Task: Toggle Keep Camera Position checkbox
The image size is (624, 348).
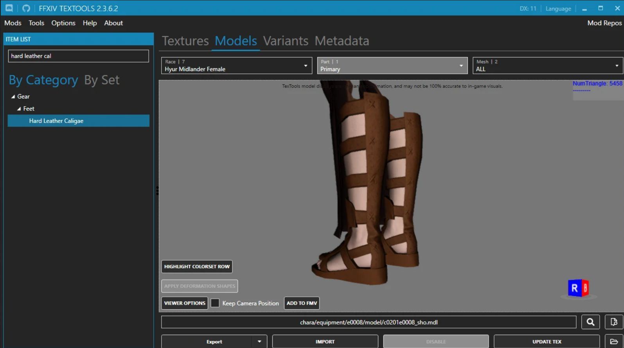Action: click(215, 303)
